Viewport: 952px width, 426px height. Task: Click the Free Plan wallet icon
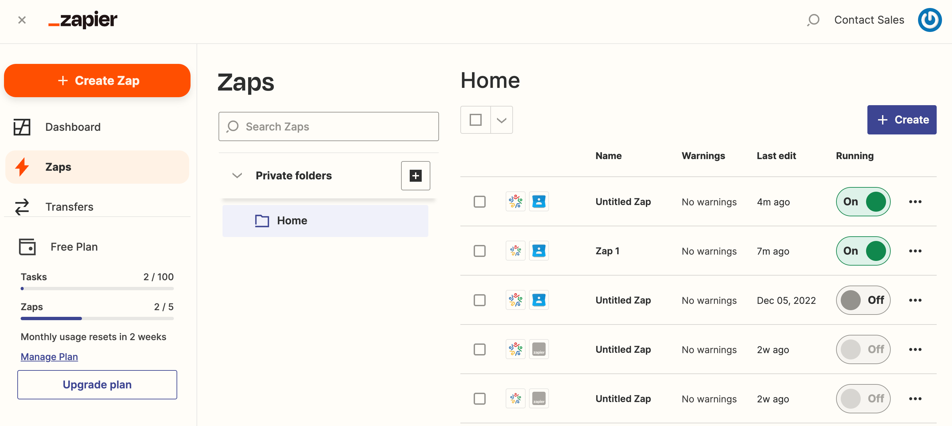click(x=27, y=247)
